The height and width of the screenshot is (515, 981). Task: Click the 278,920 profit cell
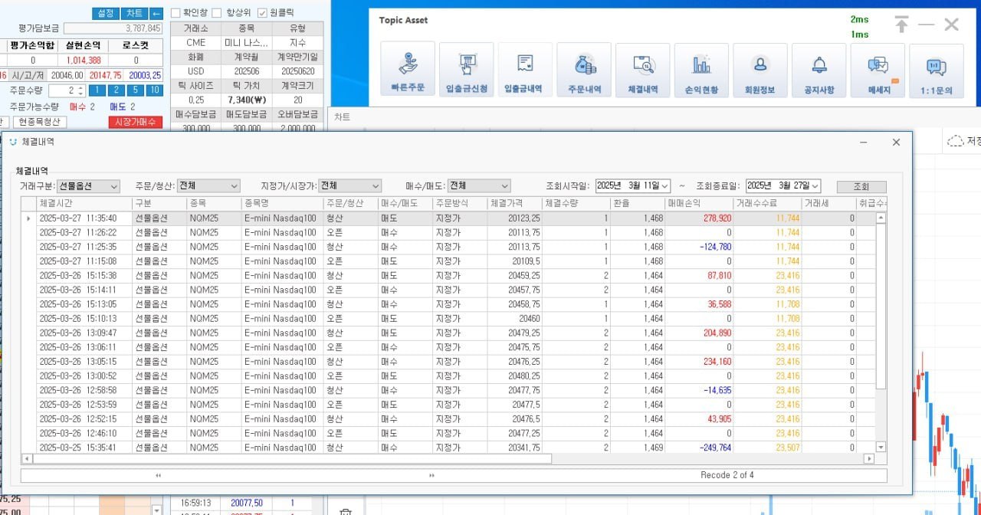tap(699, 218)
